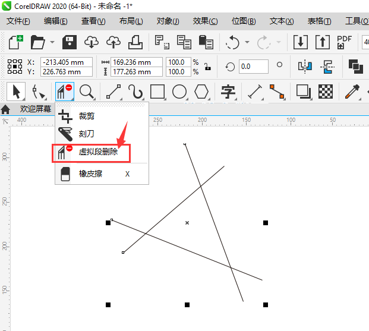This screenshot has width=369, height=331.
Task: Open the 位图(B) menu
Action: click(x=244, y=21)
